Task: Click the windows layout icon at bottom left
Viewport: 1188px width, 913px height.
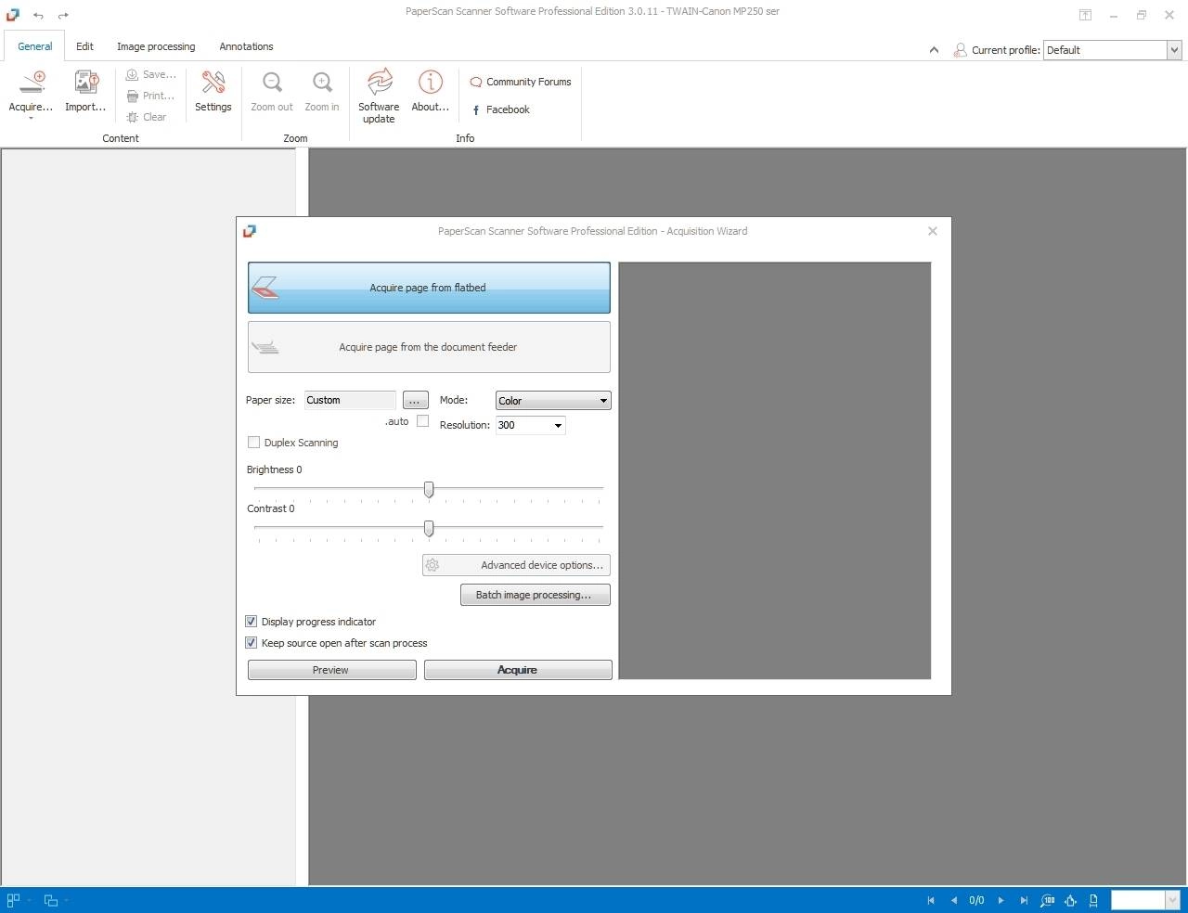Action: 51,900
